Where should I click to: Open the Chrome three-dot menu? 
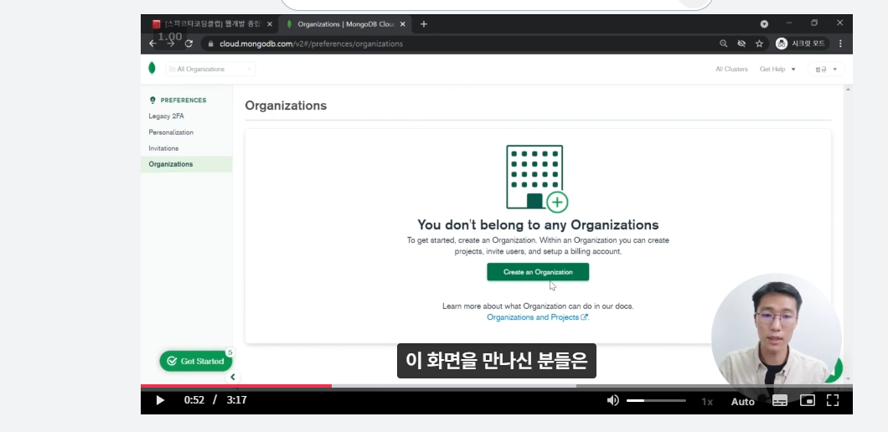(840, 44)
